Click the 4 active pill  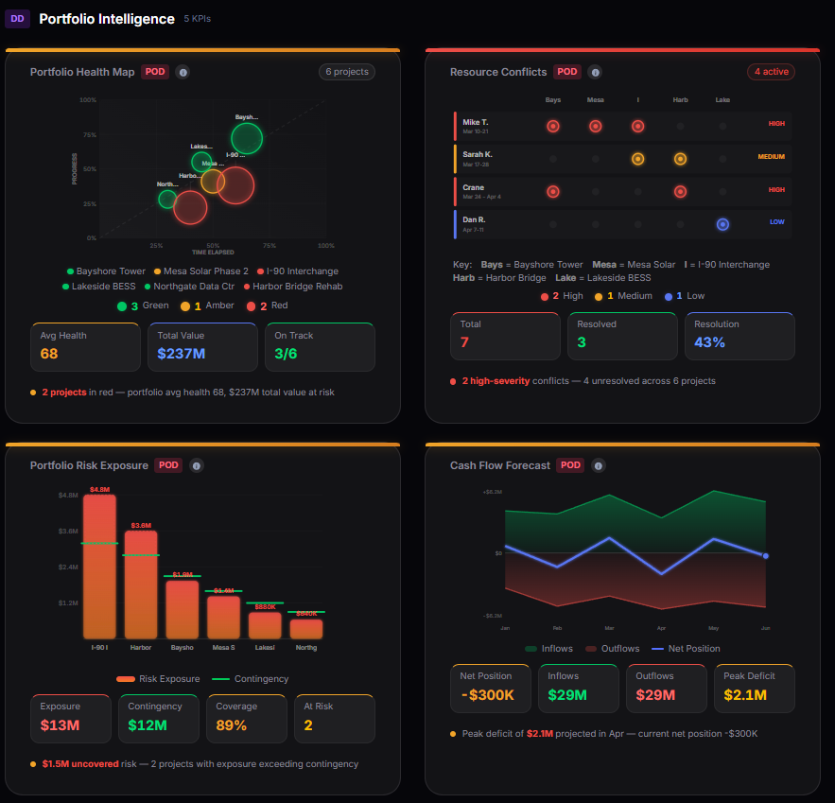click(x=771, y=72)
